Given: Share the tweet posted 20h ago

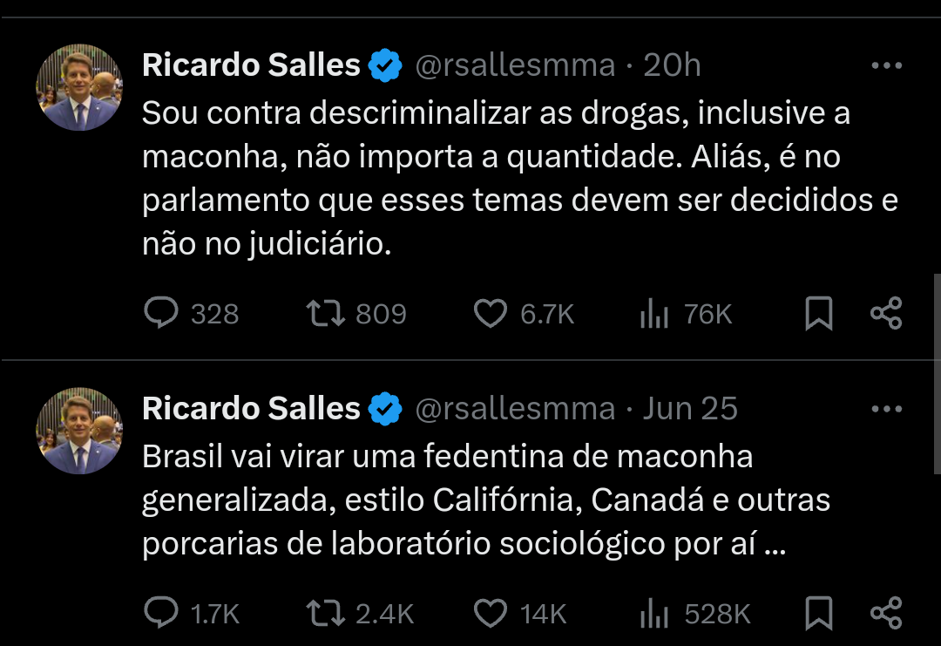Looking at the screenshot, I should point(886,314).
